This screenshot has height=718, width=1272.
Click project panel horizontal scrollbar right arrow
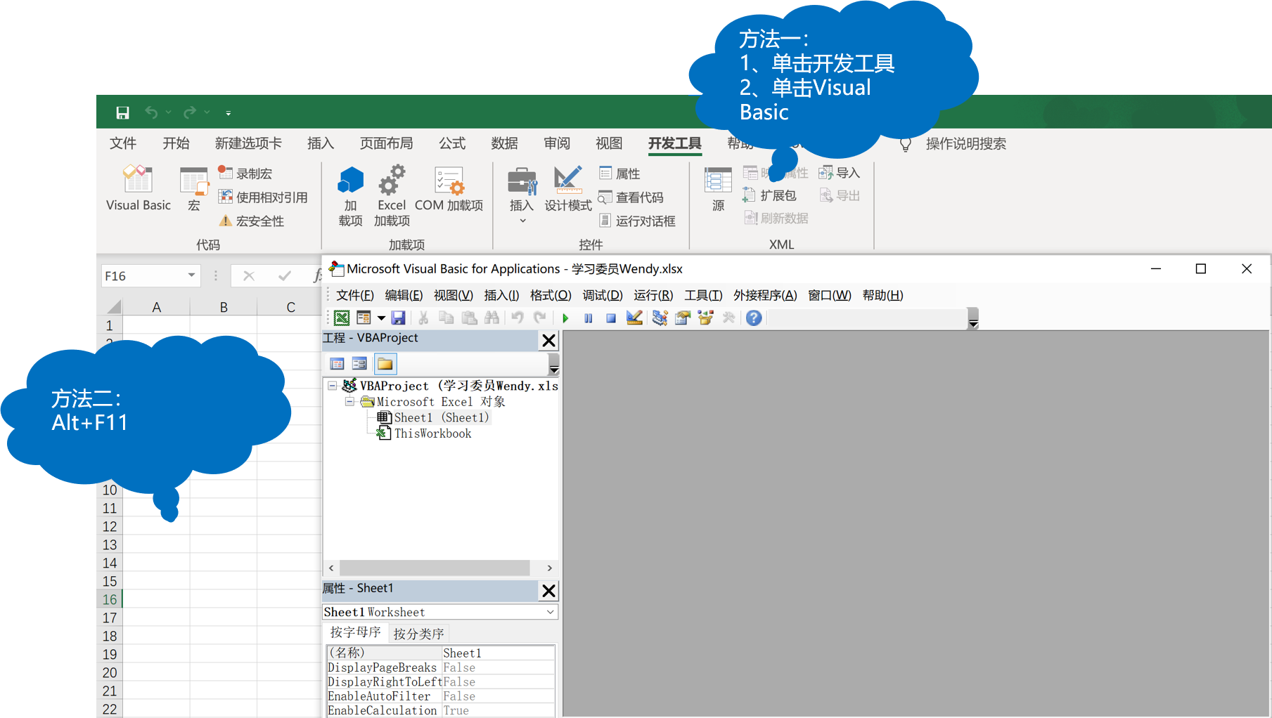550,568
